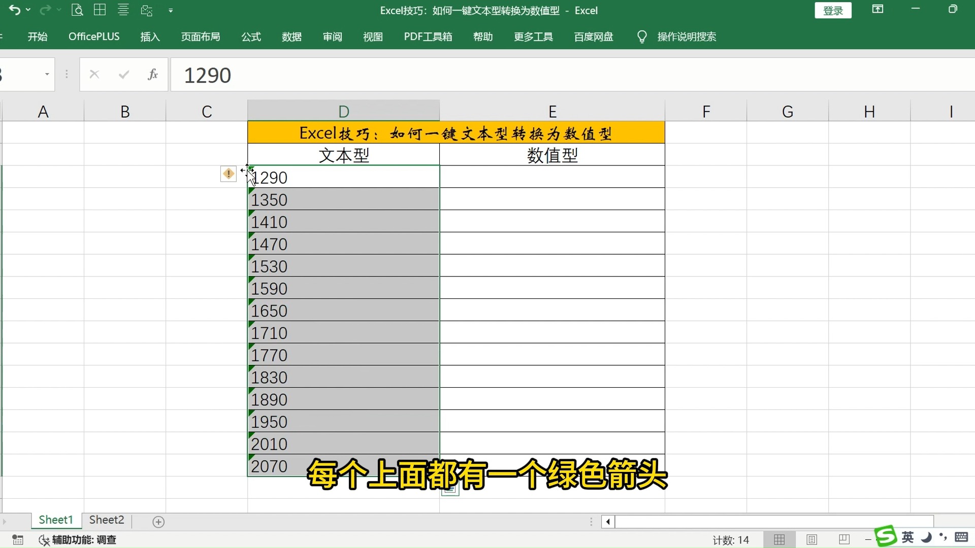Select column G header
Image resolution: width=975 pixels, height=548 pixels.
coord(788,111)
